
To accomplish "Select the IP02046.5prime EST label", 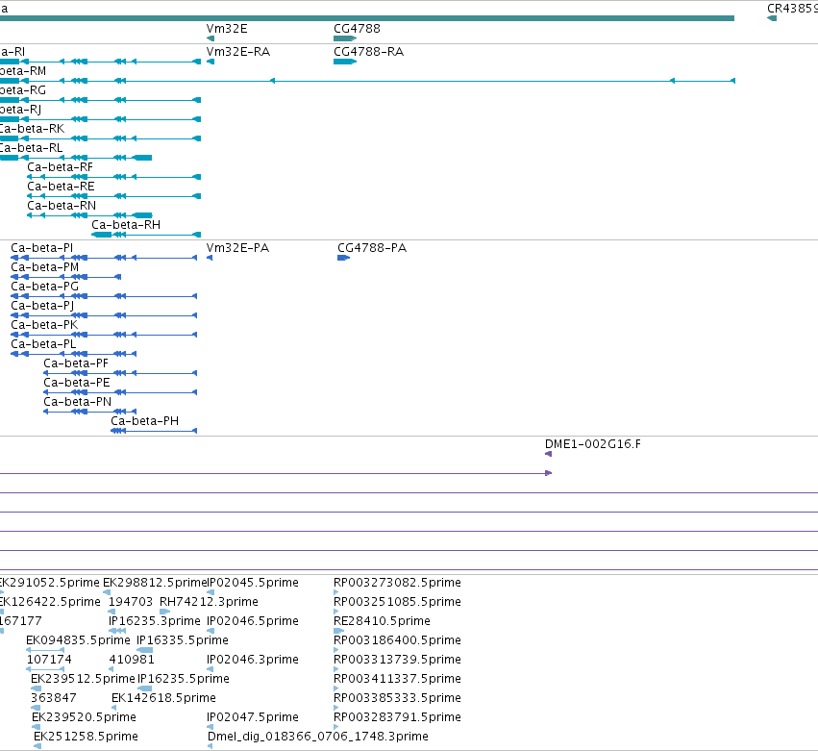I will point(253,621).
